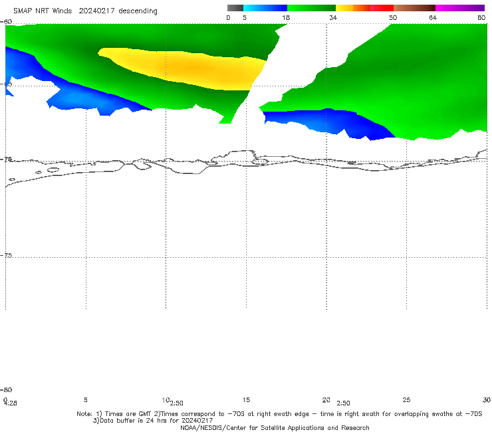Click the longitude axis label "15"

[x=246, y=399]
